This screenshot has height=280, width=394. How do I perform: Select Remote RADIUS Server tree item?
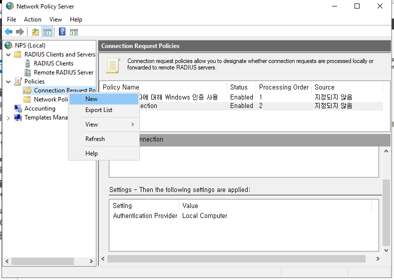pyautogui.click(x=63, y=72)
